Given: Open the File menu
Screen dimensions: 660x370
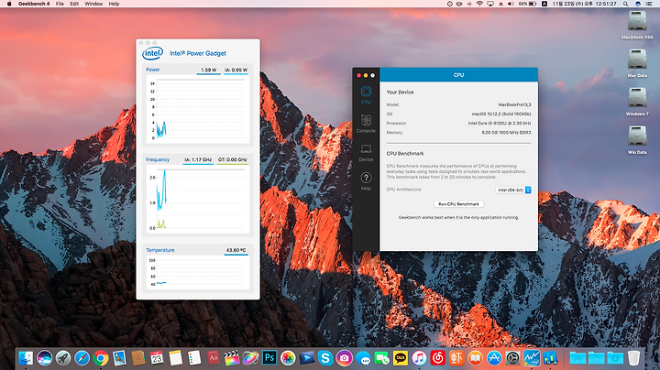Looking at the screenshot, I should (x=60, y=4).
